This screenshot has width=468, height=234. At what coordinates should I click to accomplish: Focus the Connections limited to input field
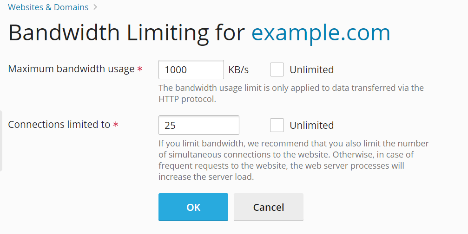[x=198, y=125]
